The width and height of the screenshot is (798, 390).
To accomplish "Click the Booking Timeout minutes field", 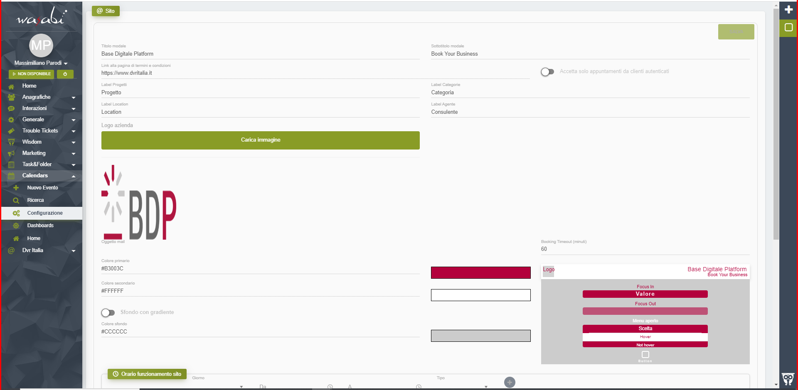I will point(645,249).
